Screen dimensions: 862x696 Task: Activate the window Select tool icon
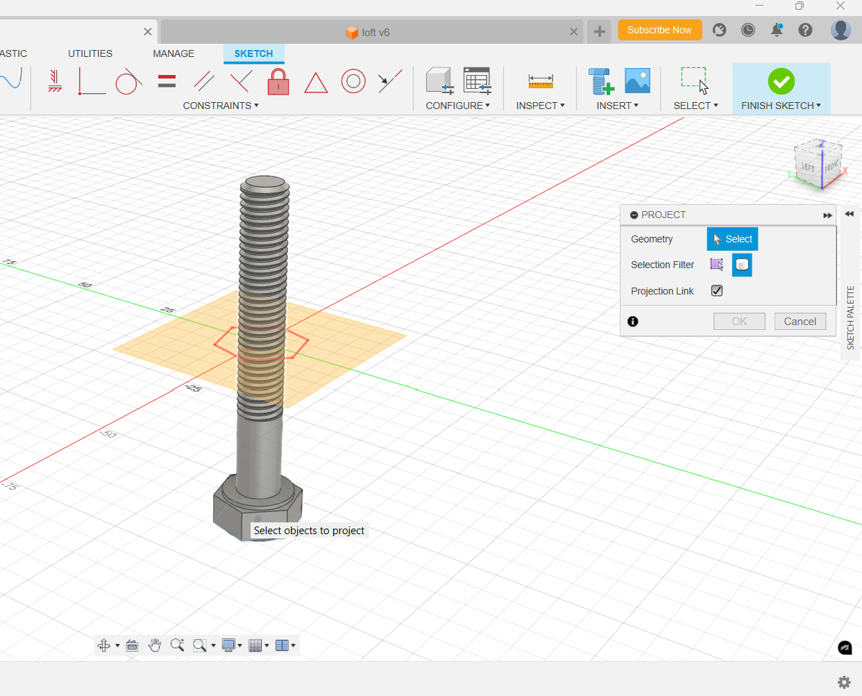pyautogui.click(x=695, y=81)
